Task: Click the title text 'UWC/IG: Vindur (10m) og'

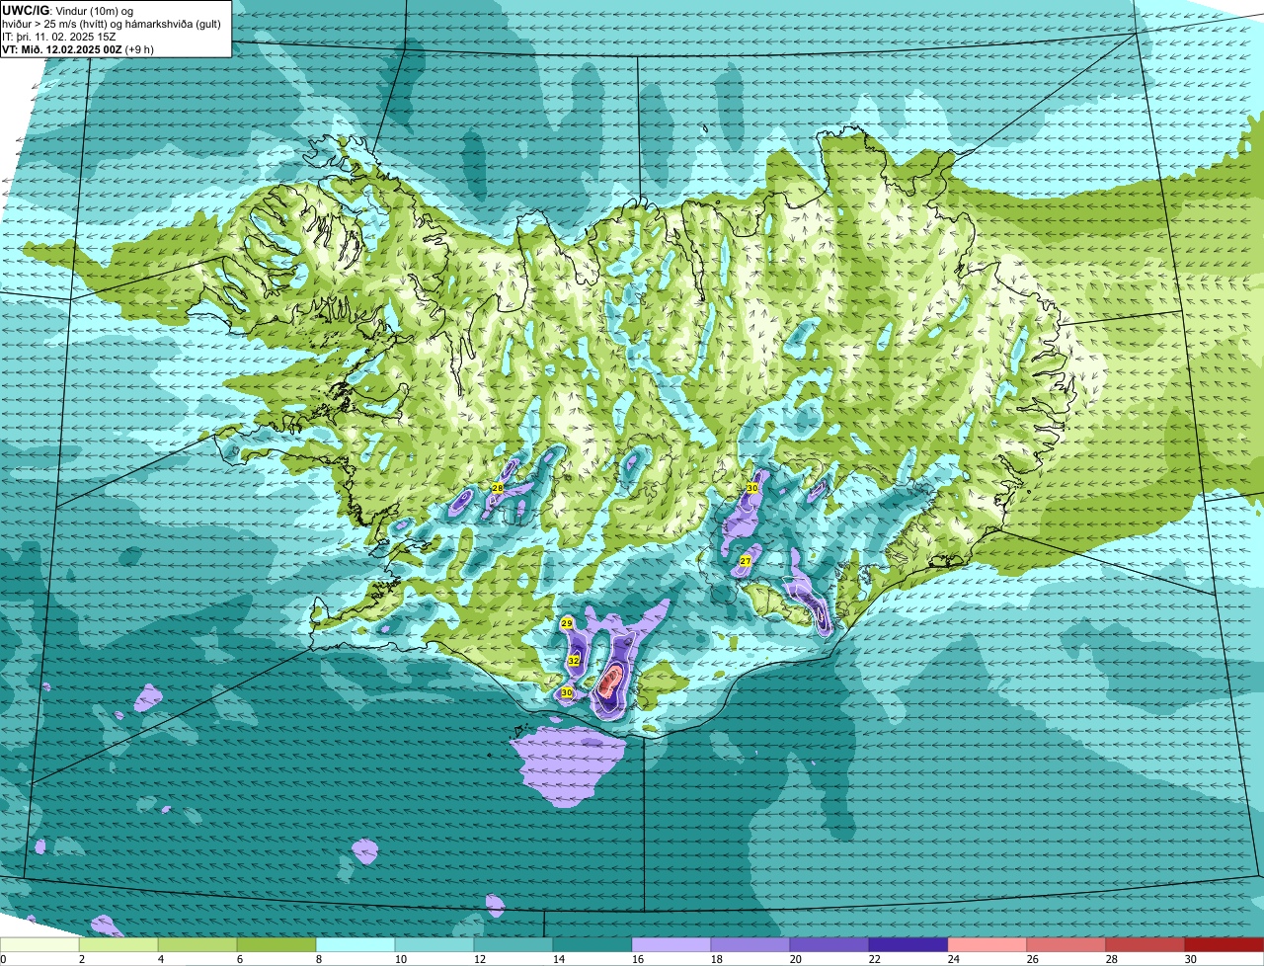Action: (66, 10)
